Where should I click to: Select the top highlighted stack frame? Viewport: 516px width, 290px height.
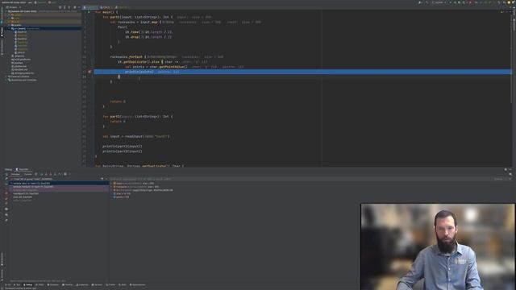tap(59, 183)
